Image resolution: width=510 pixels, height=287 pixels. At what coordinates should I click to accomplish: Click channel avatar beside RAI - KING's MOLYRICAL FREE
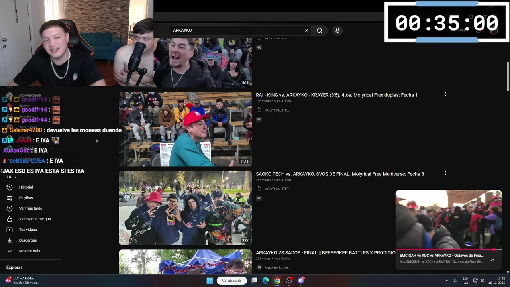[259, 110]
